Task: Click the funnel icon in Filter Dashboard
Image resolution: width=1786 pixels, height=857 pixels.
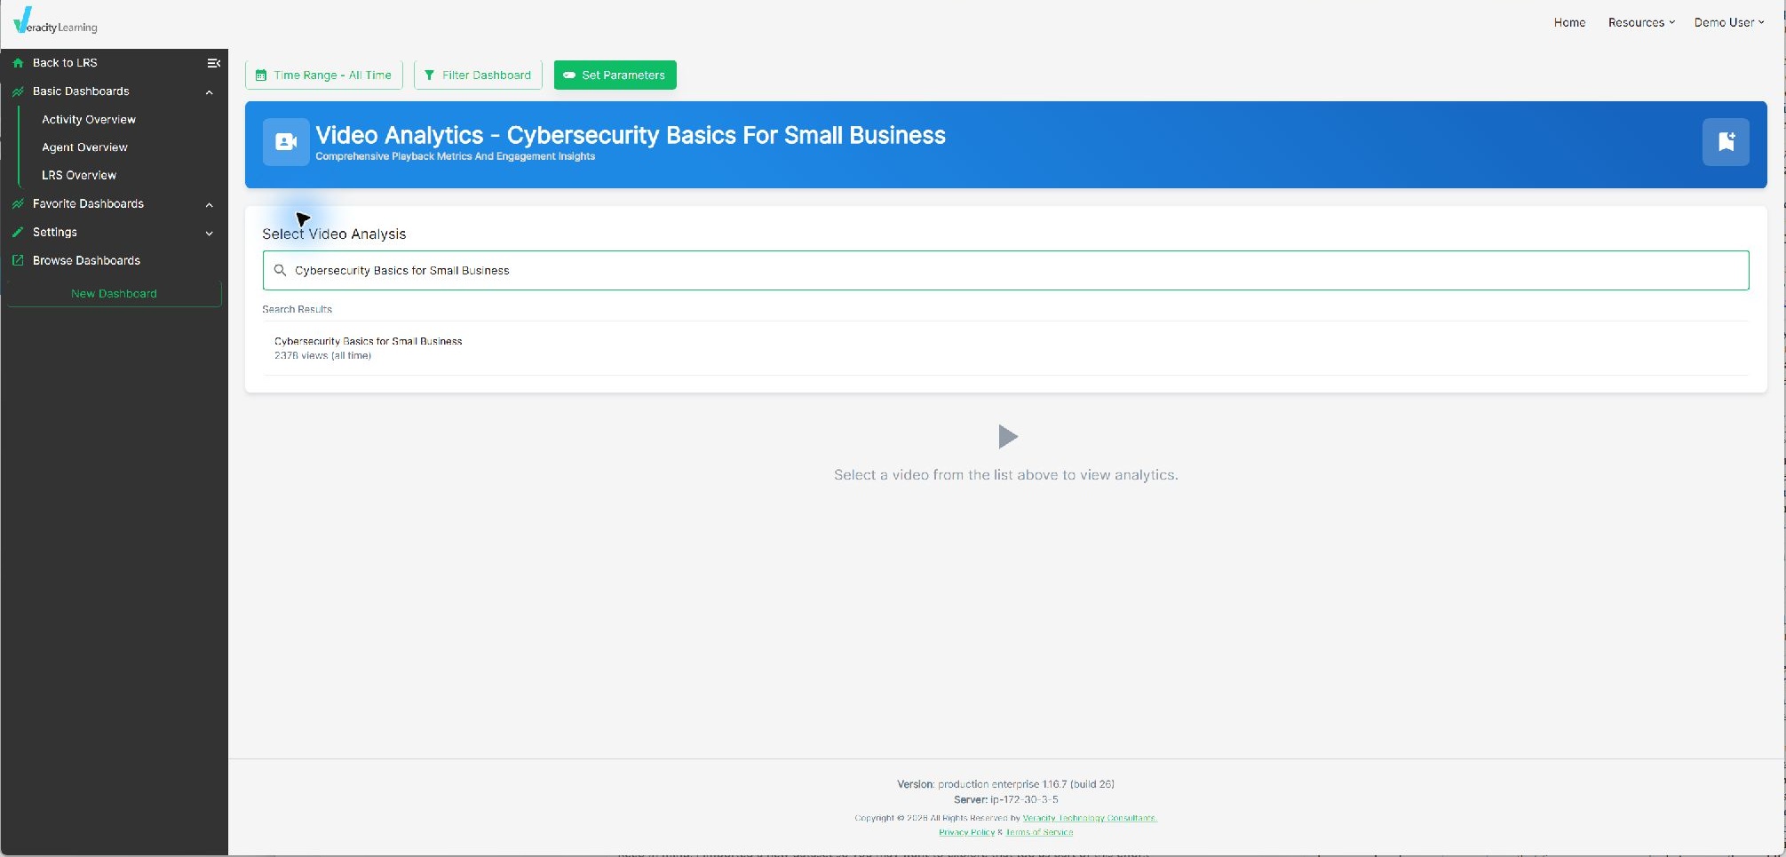Action: 430,75
